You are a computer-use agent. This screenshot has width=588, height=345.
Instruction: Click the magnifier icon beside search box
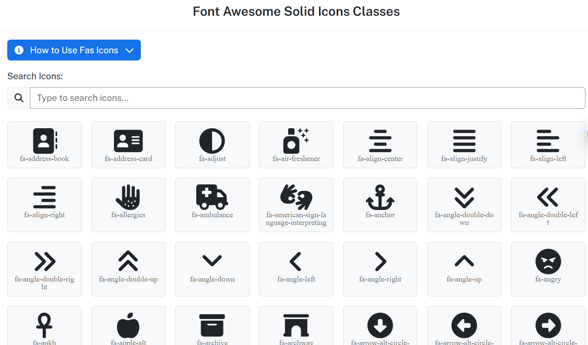pyautogui.click(x=19, y=98)
